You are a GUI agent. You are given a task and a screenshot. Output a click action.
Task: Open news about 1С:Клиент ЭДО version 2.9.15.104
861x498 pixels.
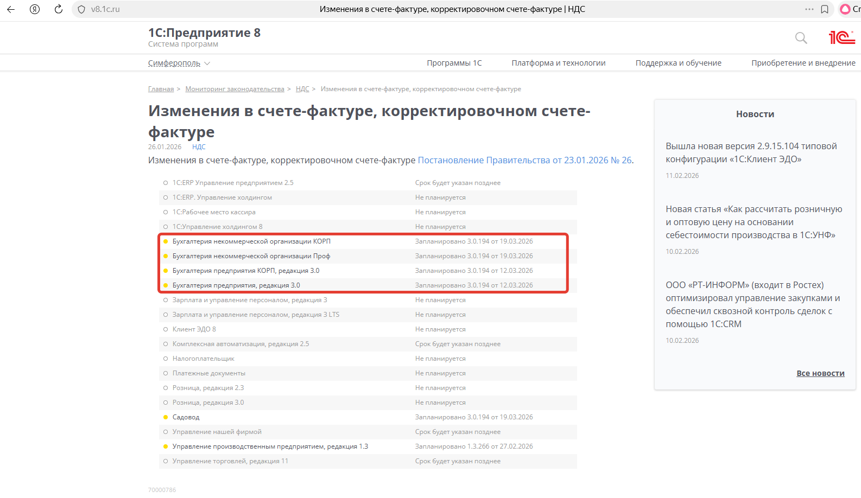pos(751,152)
